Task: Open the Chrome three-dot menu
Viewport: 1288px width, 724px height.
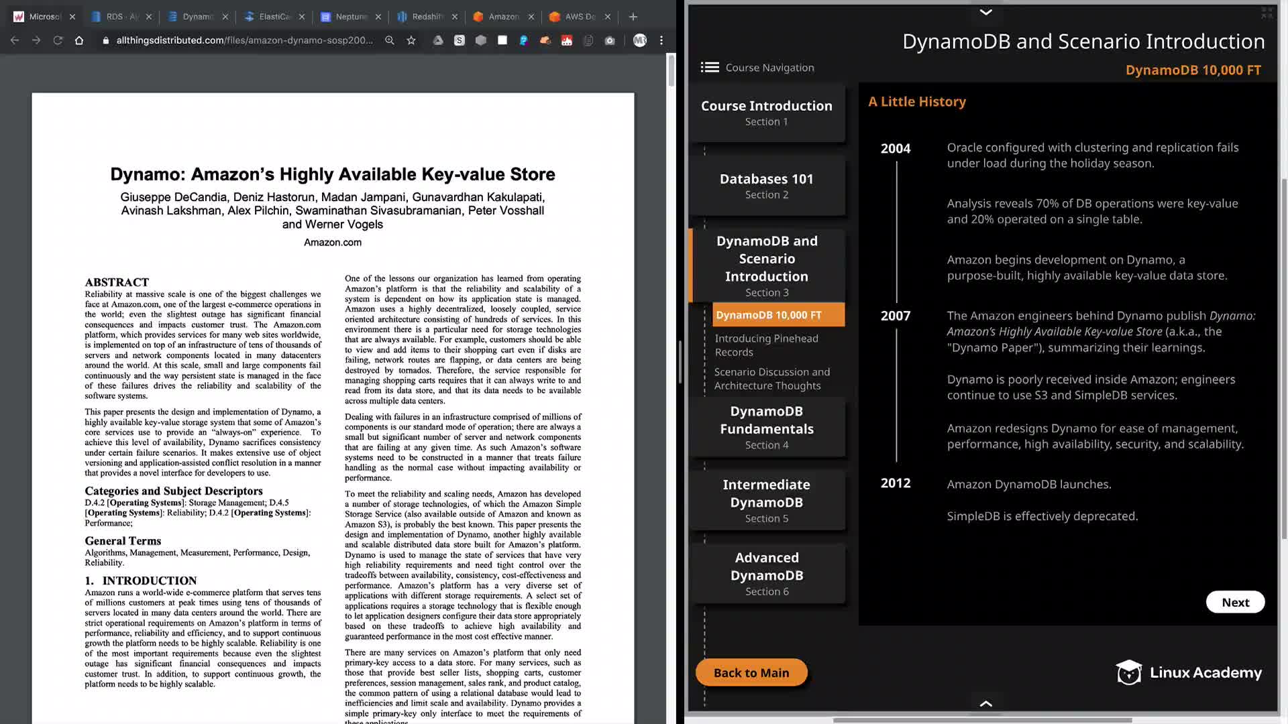Action: (661, 40)
